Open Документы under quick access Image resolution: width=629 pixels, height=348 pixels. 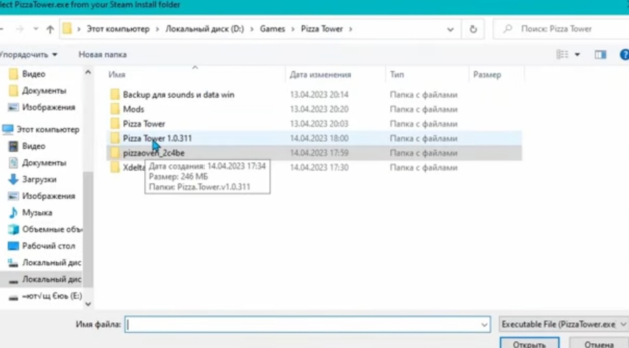point(44,91)
